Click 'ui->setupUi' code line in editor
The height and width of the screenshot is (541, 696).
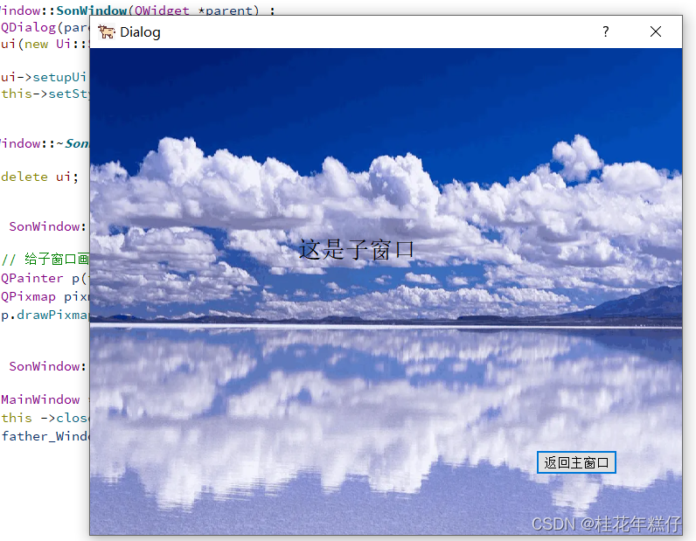pyautogui.click(x=44, y=77)
